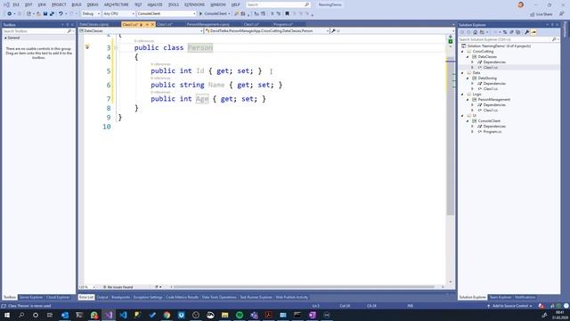Switch to the DataClasses.csproj tab
The height and width of the screenshot is (321, 570).
pos(94,24)
